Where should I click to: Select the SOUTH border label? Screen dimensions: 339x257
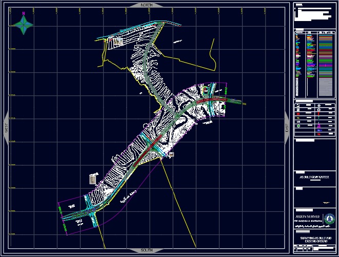point(147,250)
